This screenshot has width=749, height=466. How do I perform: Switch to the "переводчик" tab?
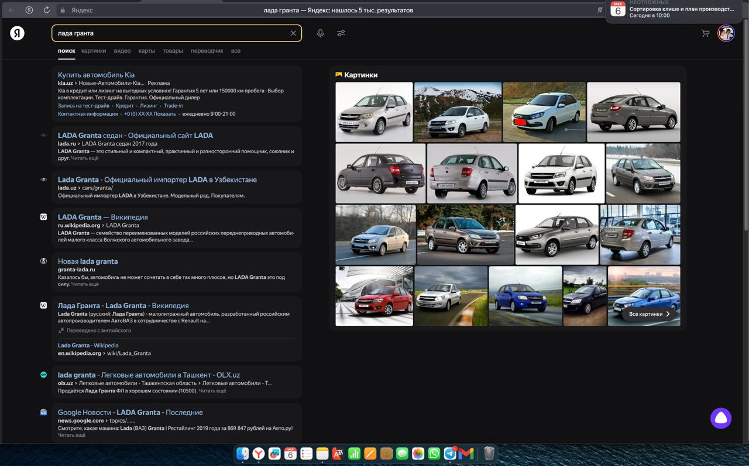coord(207,51)
